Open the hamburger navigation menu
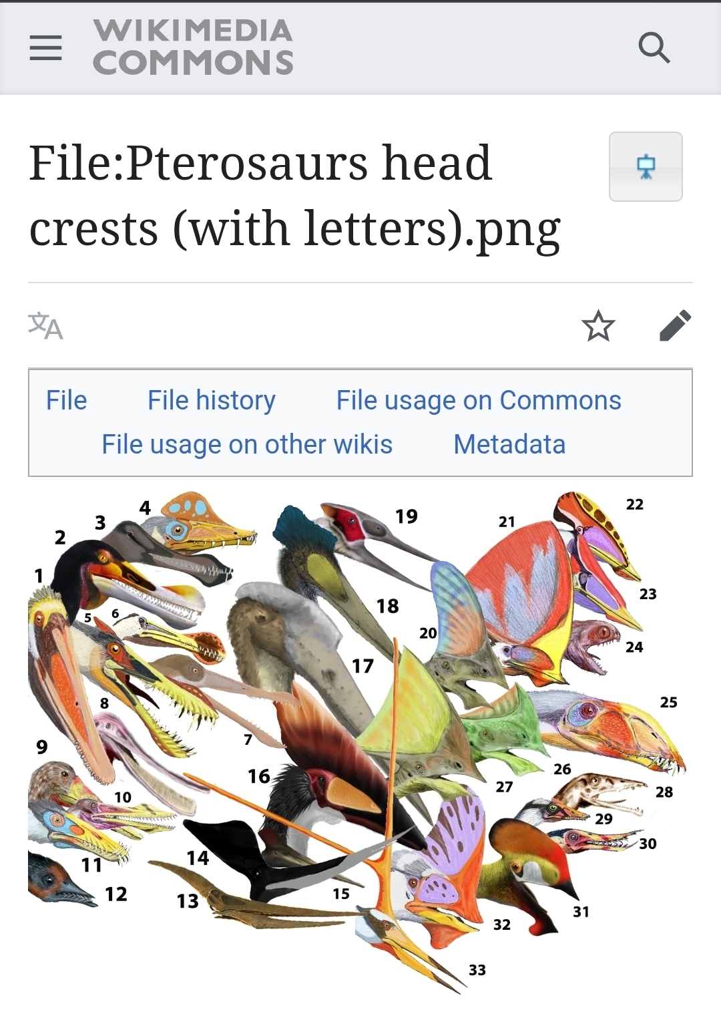Screen dimensions: 721x1010 (45, 47)
